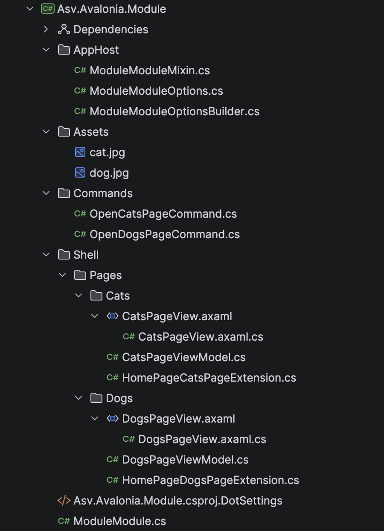Collapse the Dogs folder
The height and width of the screenshot is (531, 384).
(x=79, y=398)
